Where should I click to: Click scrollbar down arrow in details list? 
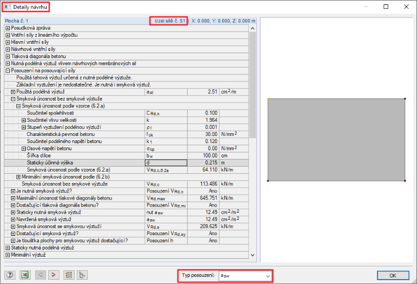click(x=252, y=255)
